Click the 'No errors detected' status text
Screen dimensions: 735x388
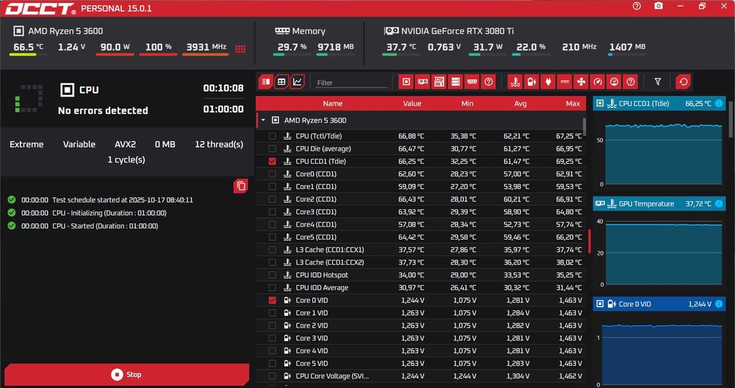click(x=103, y=110)
